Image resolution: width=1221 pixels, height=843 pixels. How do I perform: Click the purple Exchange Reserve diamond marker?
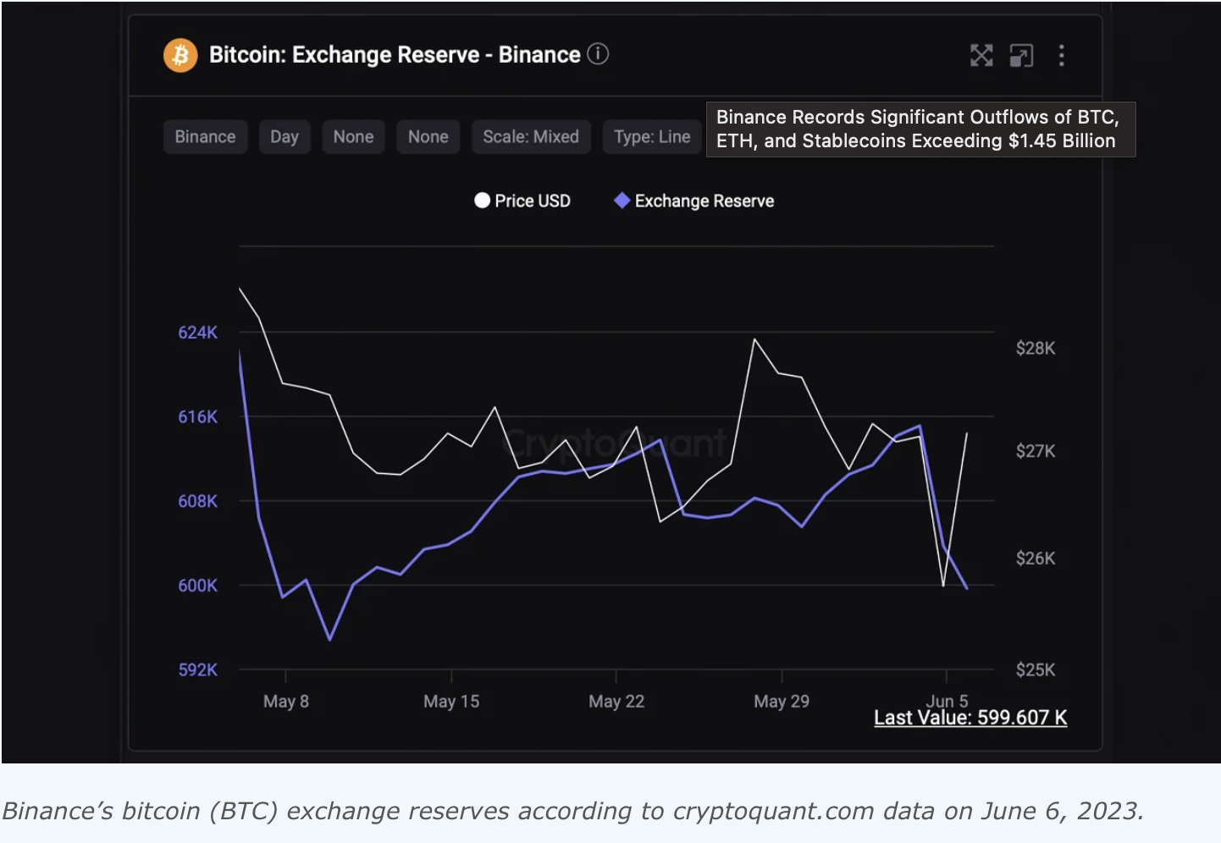click(x=622, y=201)
